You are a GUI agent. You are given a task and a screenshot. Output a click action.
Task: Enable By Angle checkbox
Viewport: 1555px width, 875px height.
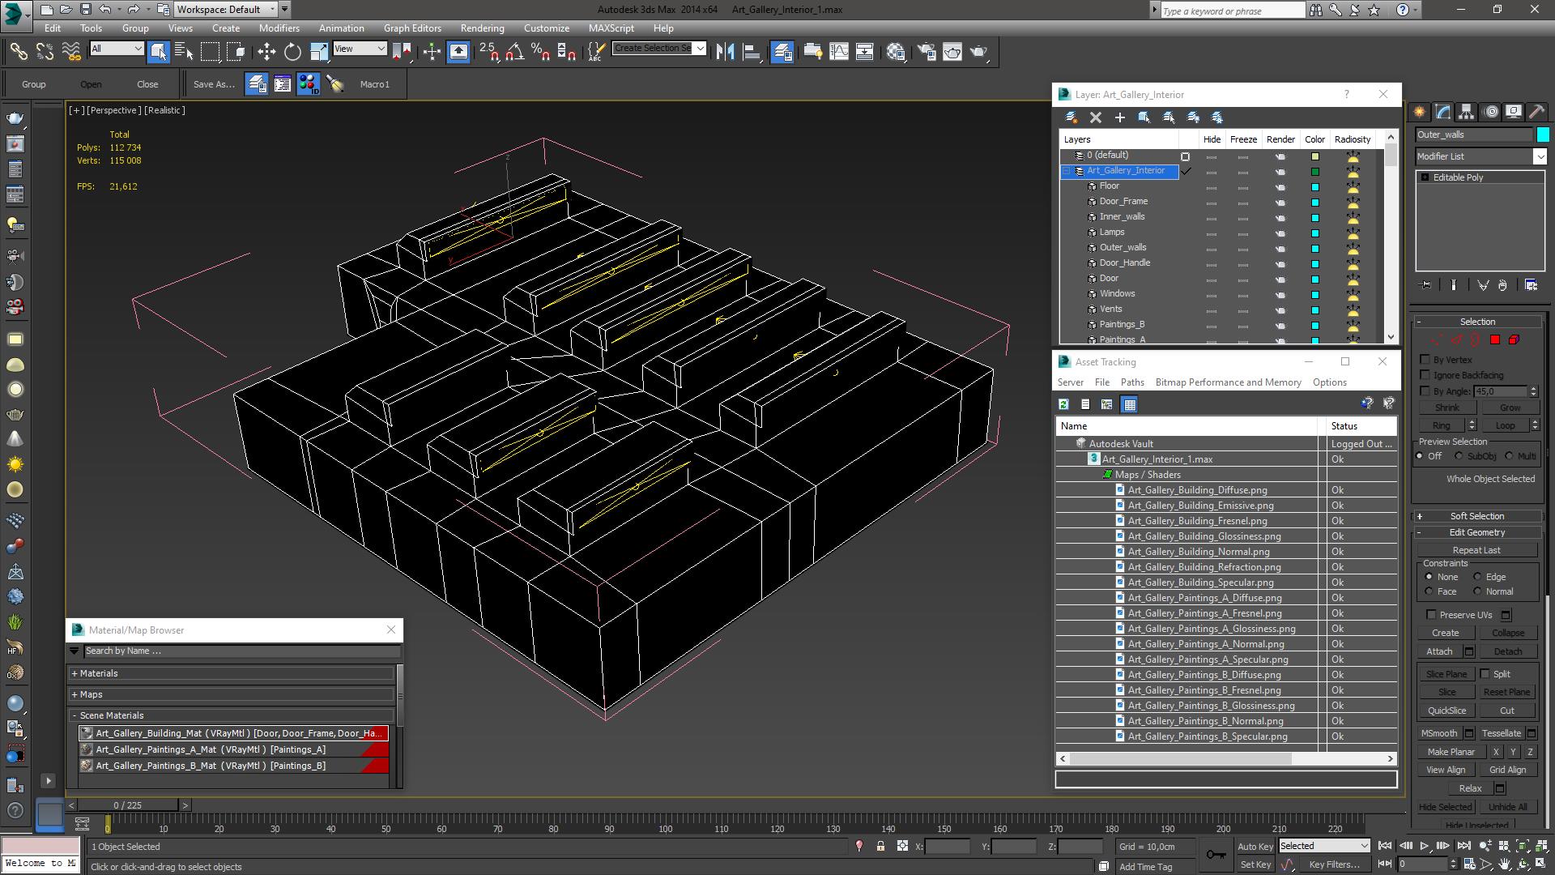[x=1425, y=391]
